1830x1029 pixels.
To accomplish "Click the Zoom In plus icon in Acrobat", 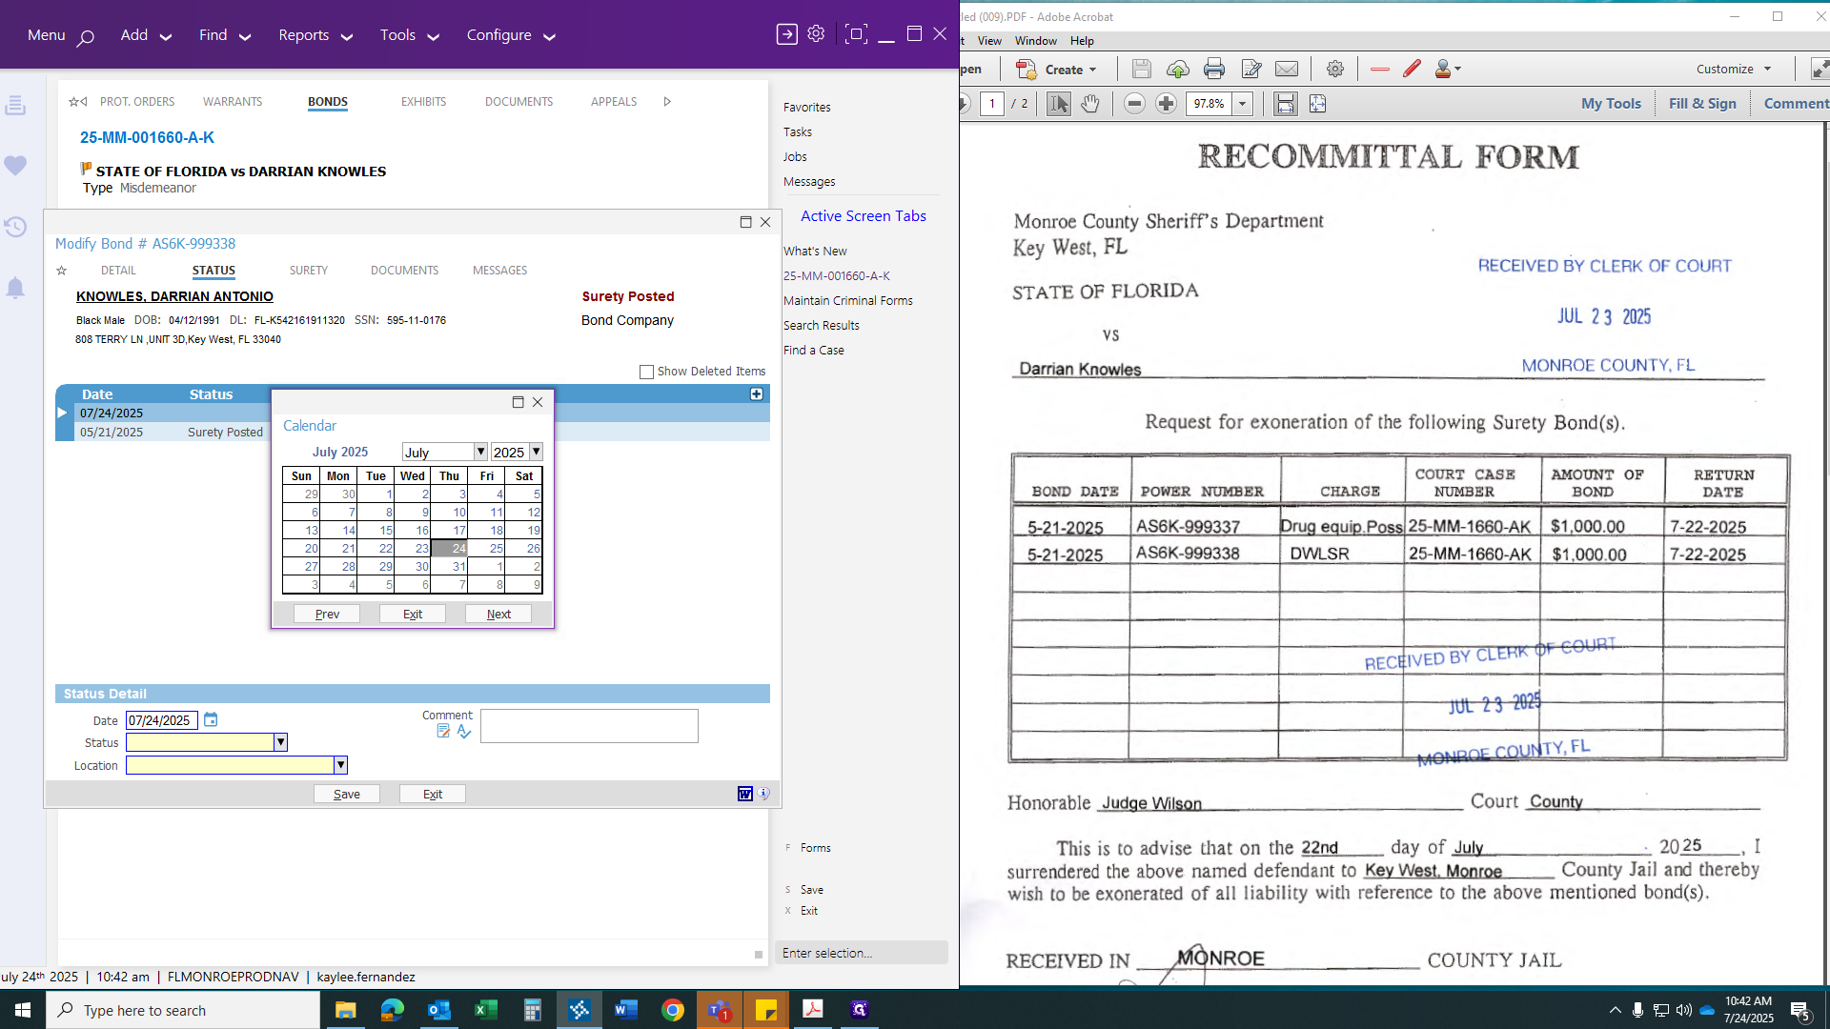I will 1166,104.
